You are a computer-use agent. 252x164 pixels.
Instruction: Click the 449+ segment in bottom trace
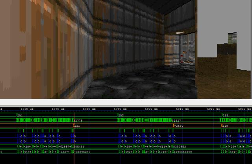[28, 152]
